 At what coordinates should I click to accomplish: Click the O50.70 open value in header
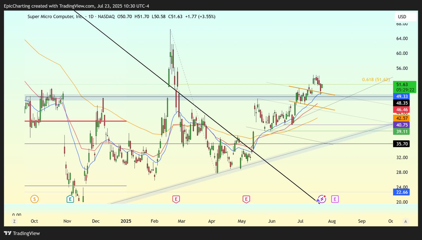click(125, 17)
